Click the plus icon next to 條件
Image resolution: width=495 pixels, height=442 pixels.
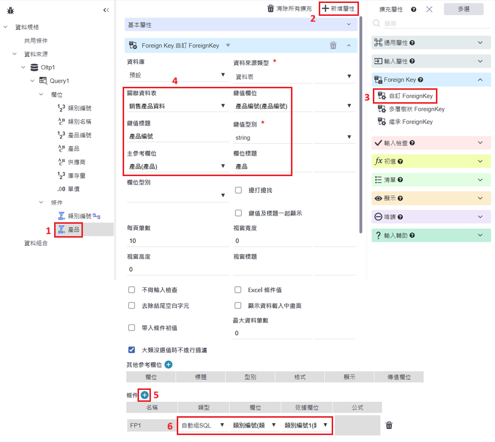(144, 395)
